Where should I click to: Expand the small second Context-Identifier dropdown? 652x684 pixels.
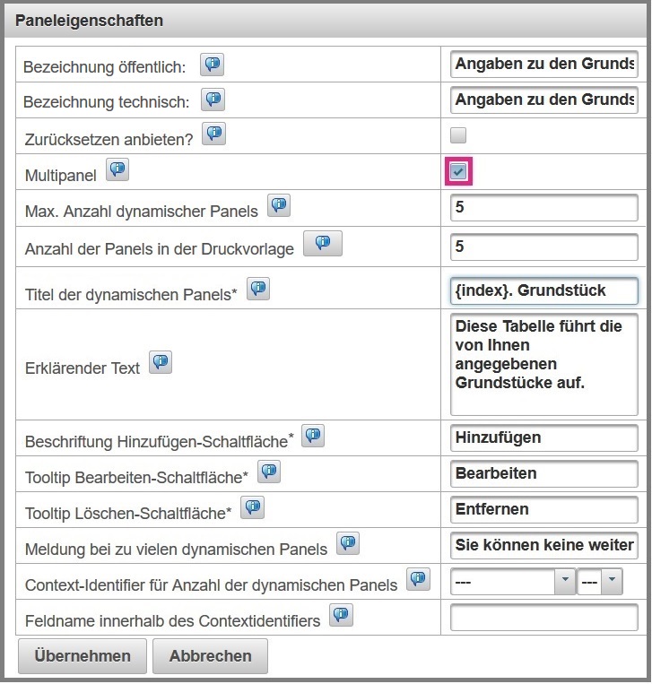pyautogui.click(x=600, y=582)
